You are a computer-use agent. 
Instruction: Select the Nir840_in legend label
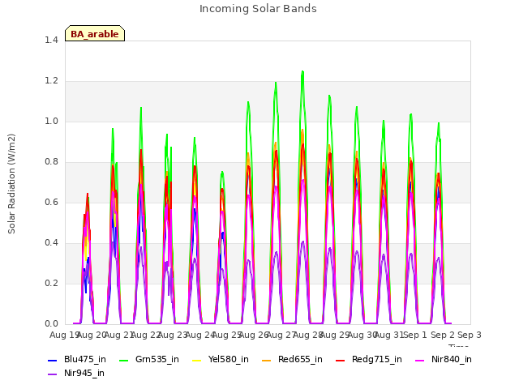[452, 360]
